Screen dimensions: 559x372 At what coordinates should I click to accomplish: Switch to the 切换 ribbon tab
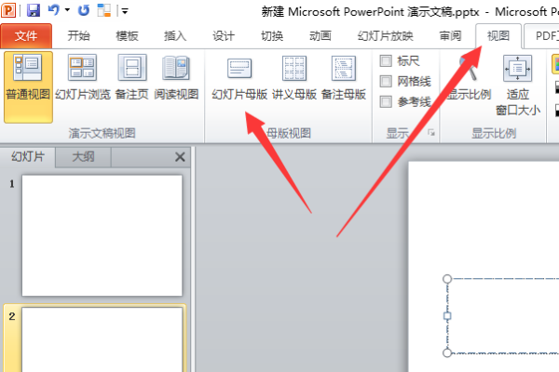[272, 36]
